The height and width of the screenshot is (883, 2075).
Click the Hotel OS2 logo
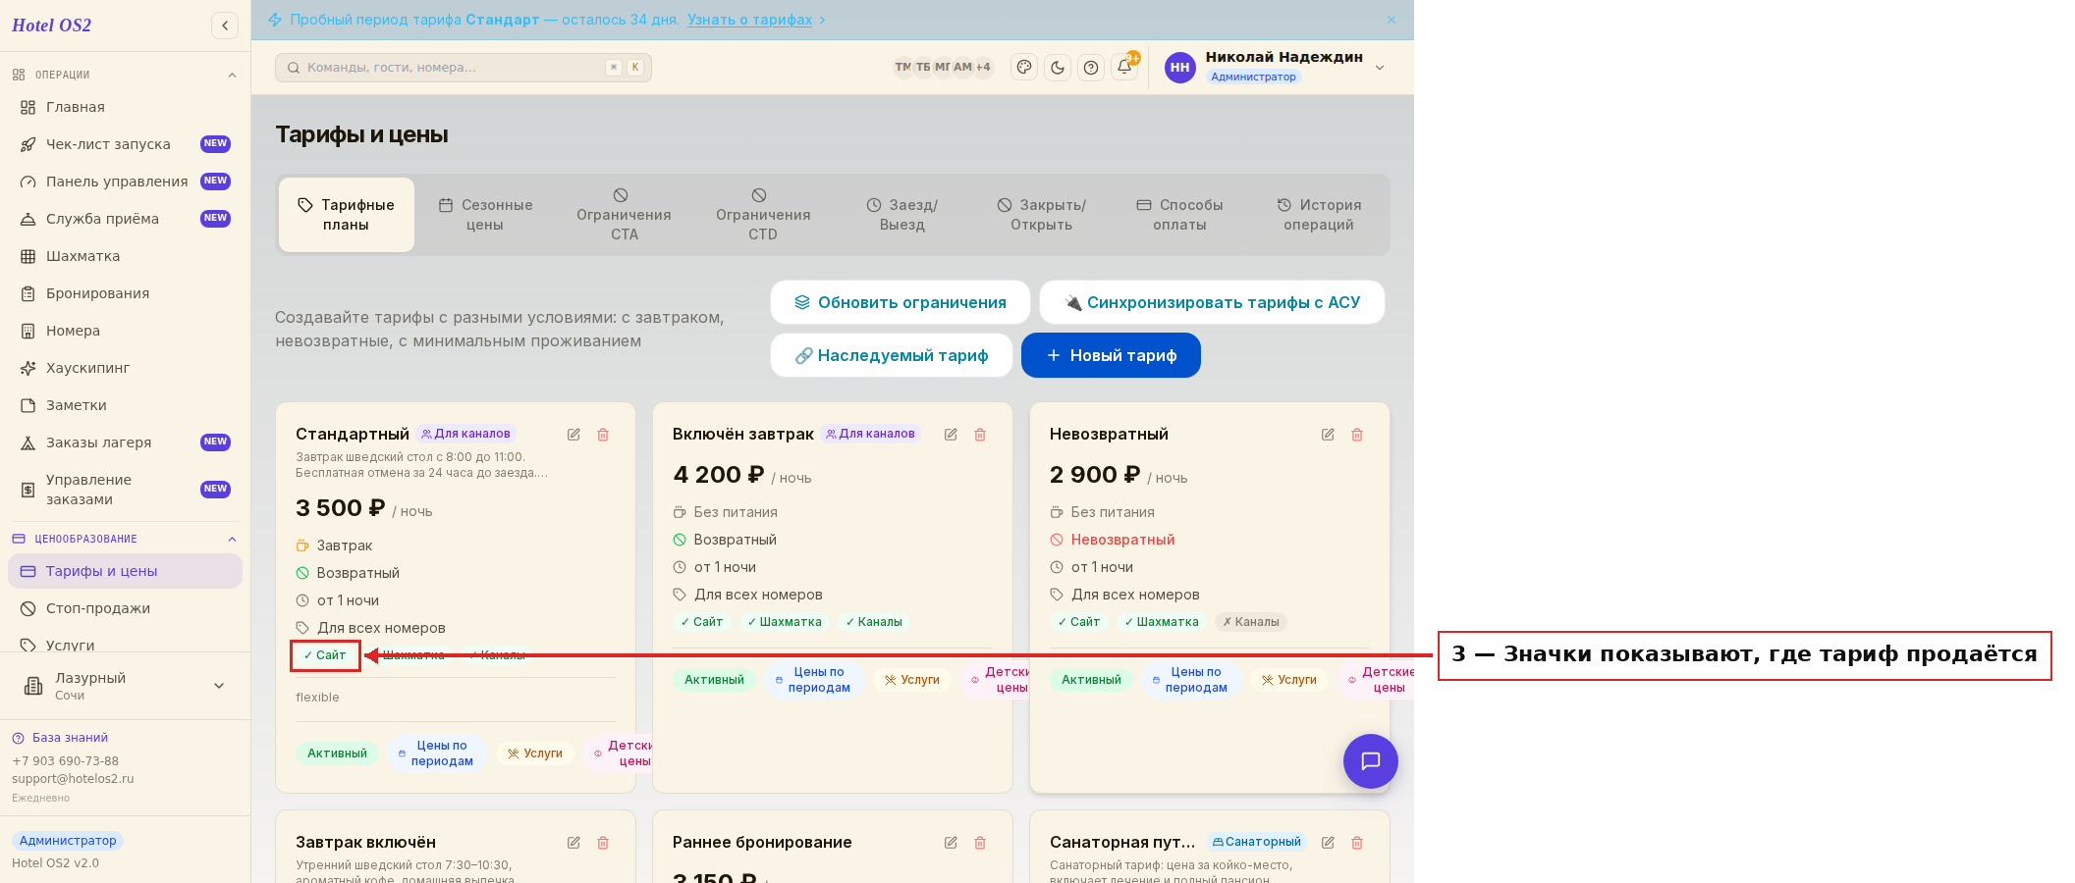coord(51,26)
